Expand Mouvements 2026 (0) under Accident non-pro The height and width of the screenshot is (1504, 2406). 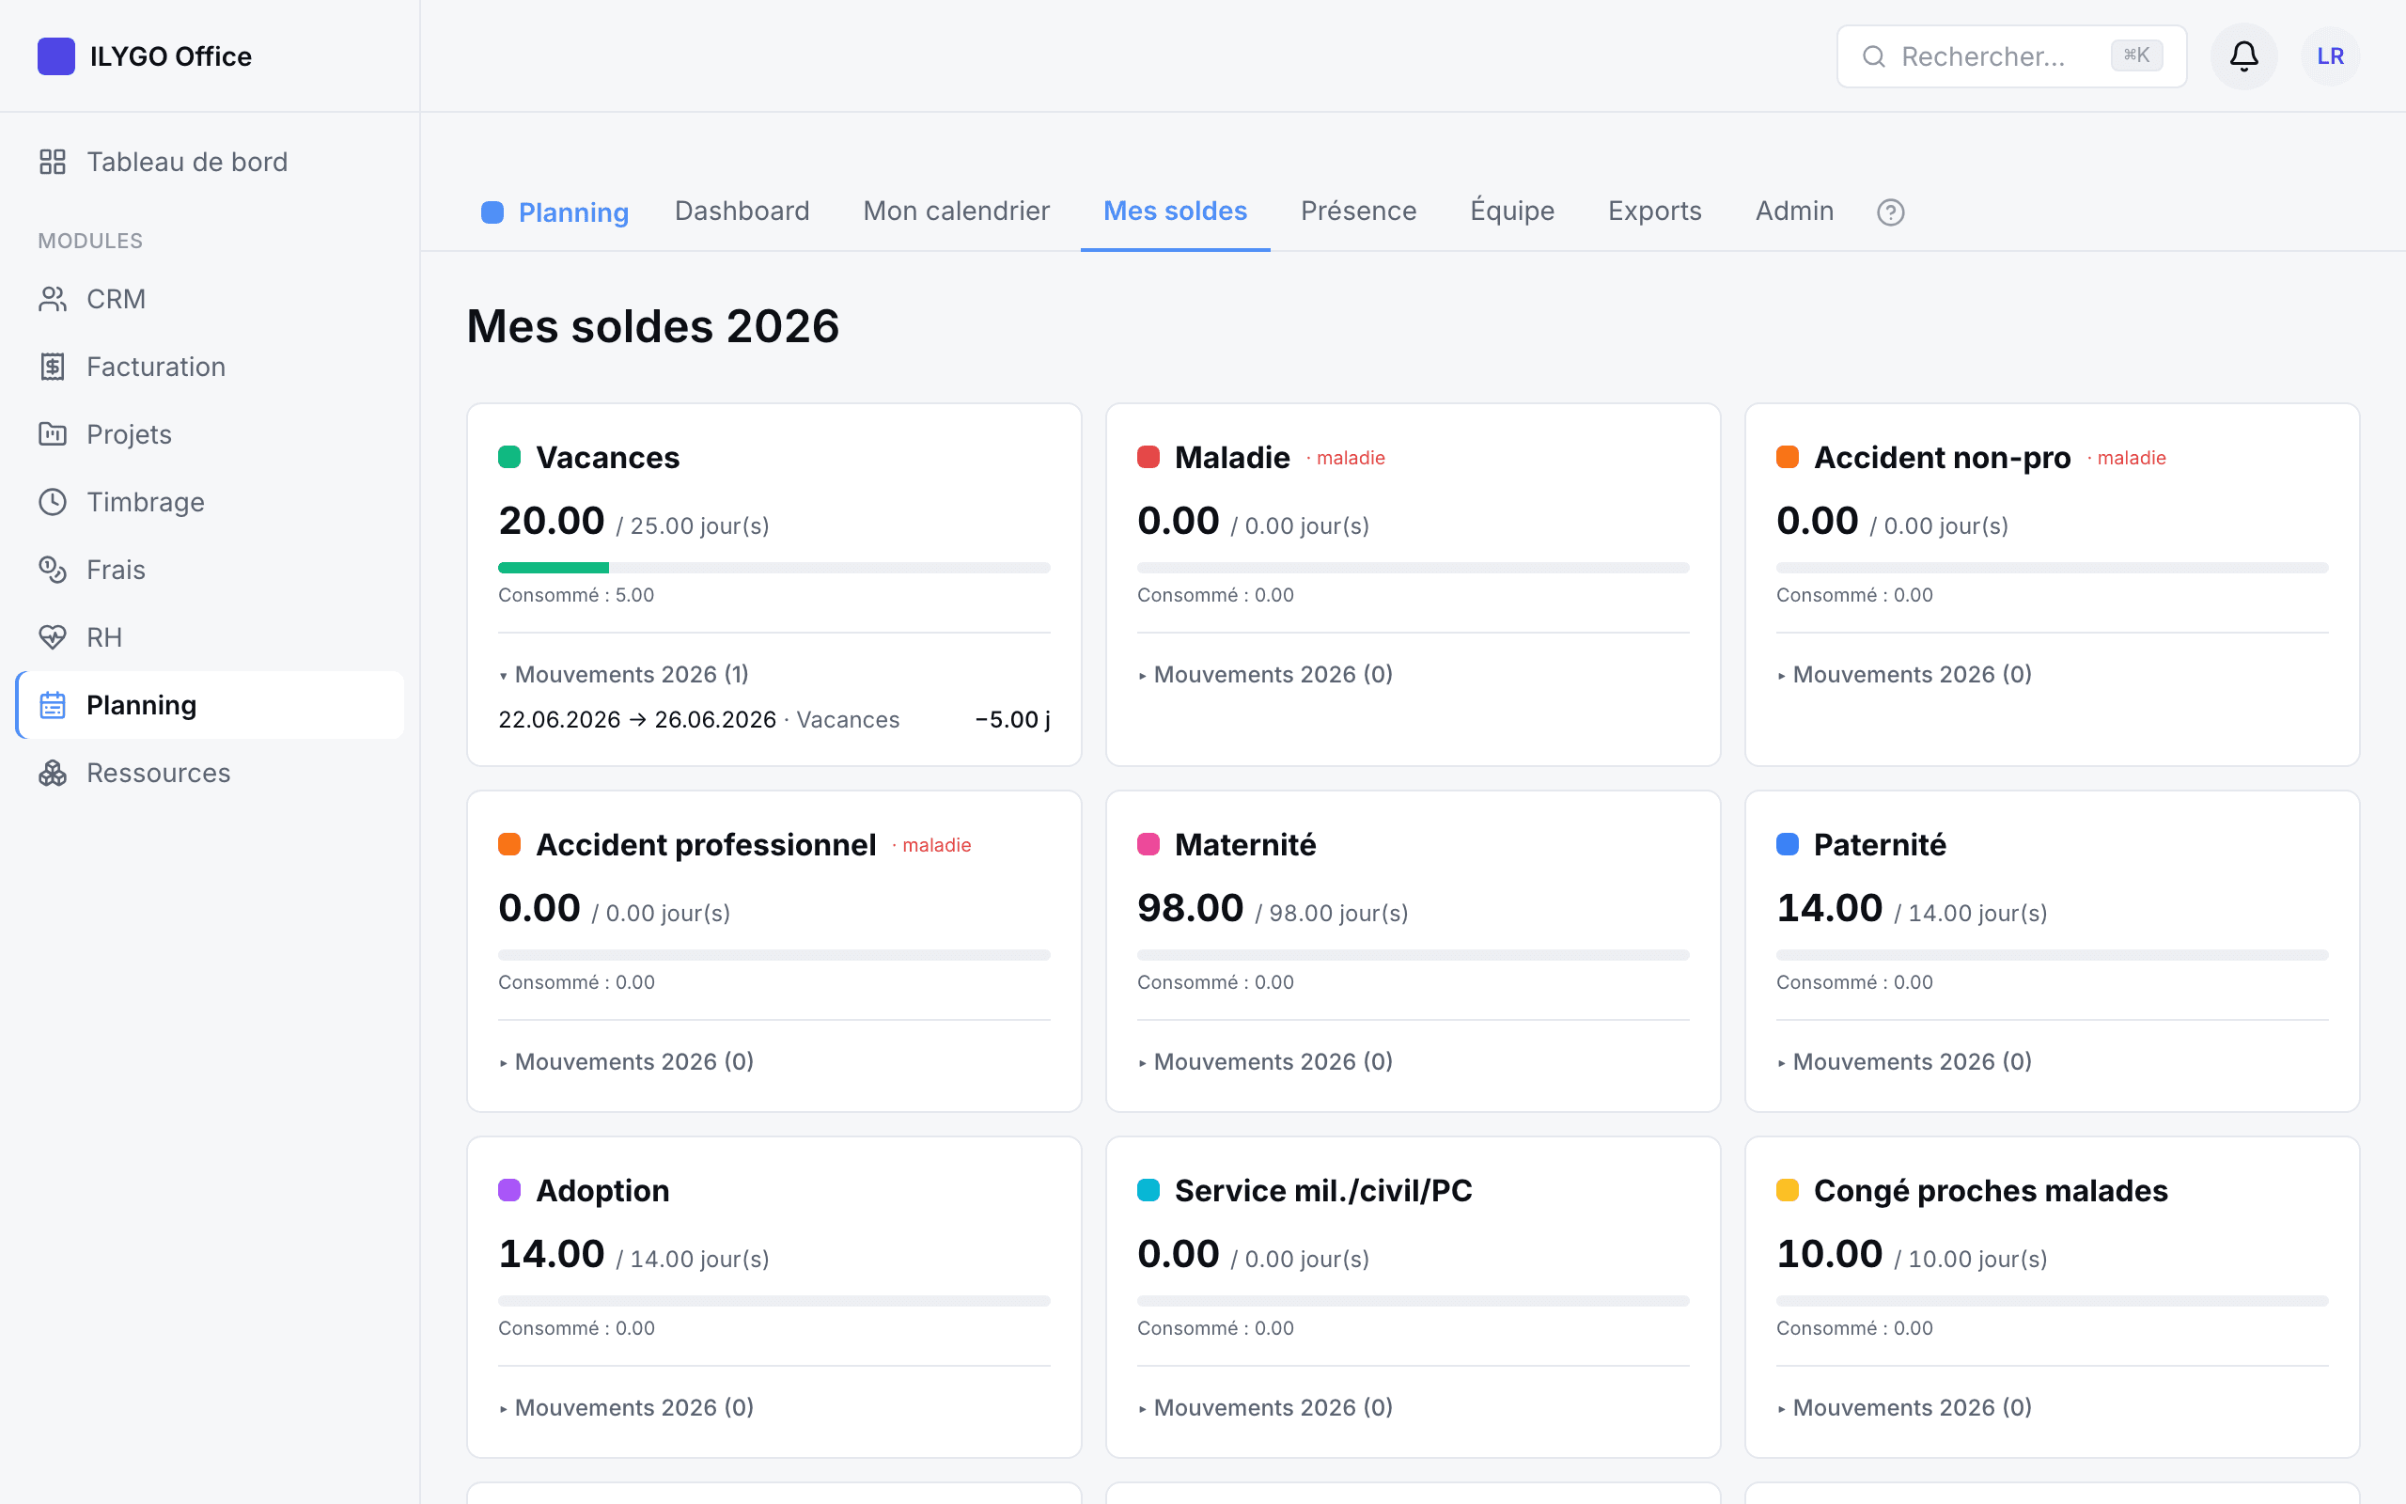click(1904, 674)
